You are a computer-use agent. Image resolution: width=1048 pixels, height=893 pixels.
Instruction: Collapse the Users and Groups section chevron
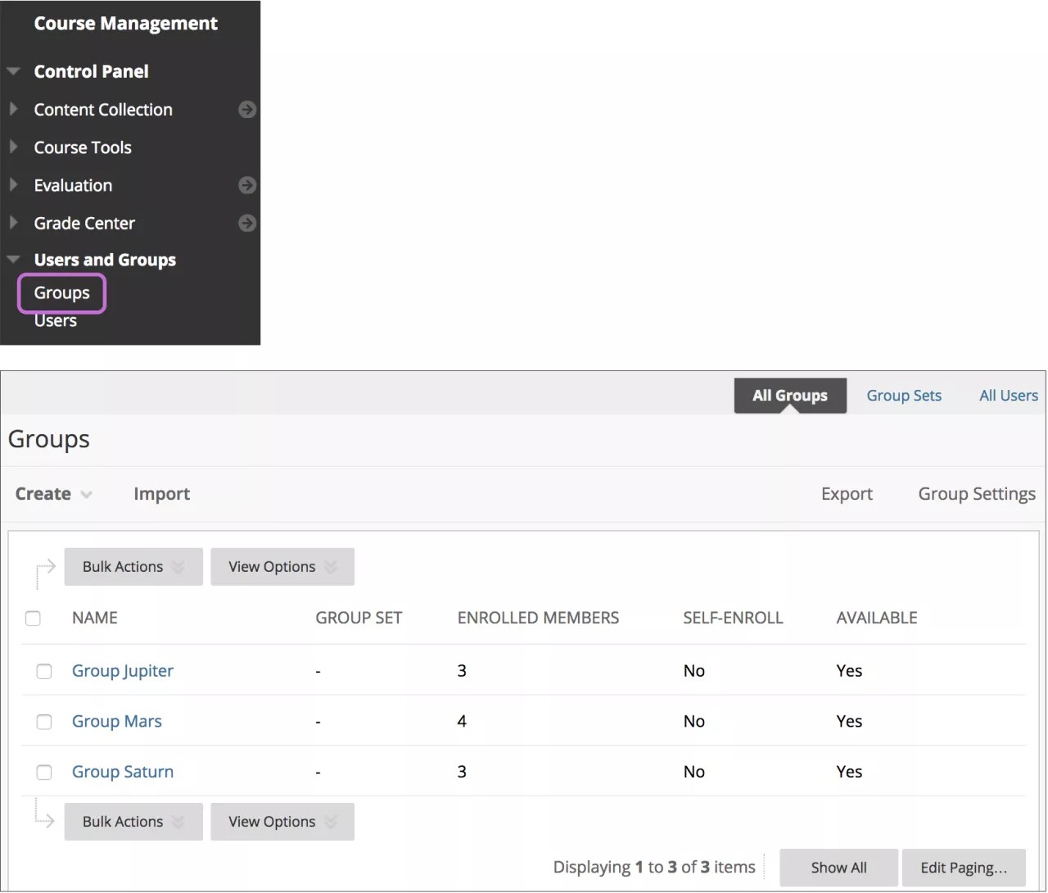tap(13, 259)
